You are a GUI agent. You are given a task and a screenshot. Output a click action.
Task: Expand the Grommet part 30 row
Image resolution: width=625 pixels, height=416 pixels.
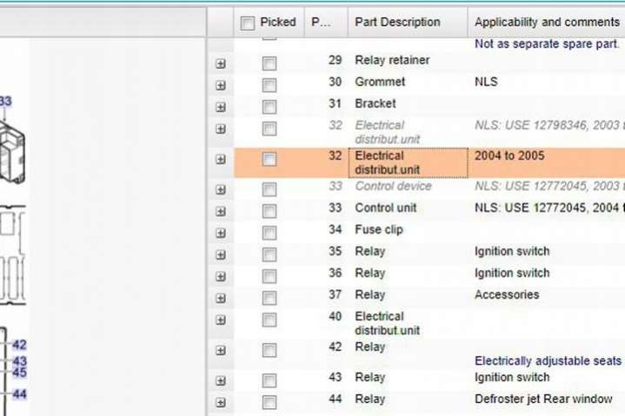pyautogui.click(x=220, y=85)
